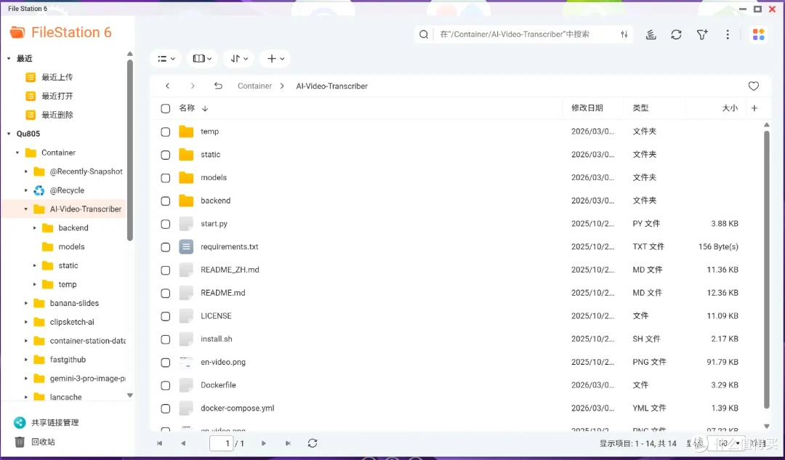Collapse the 最近 section
Screen dimensions: 785x460
[x=9, y=59]
